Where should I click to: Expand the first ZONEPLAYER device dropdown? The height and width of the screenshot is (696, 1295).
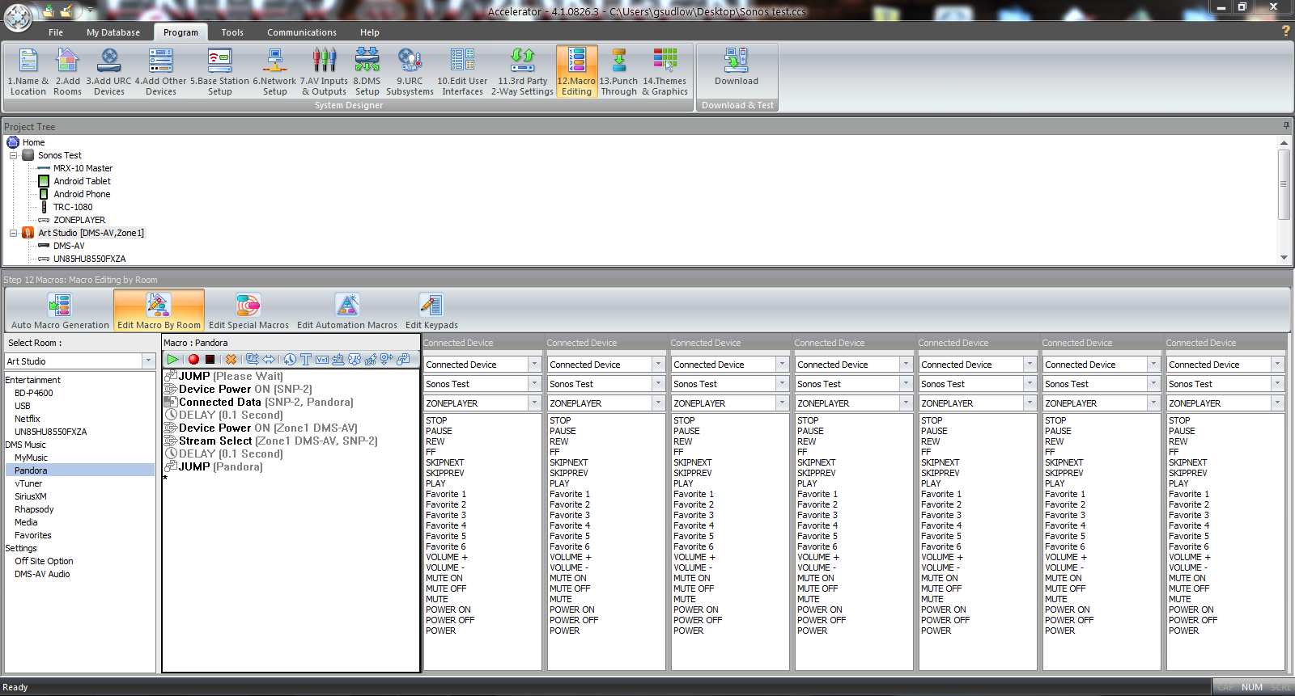point(534,403)
